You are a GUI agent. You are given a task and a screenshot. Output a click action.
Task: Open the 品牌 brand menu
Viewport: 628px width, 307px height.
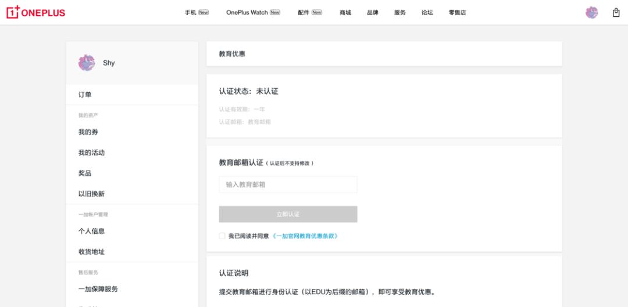click(x=373, y=12)
